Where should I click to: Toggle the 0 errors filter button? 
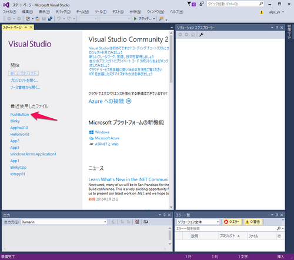[232, 222]
